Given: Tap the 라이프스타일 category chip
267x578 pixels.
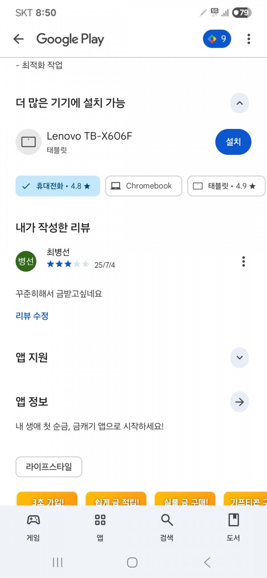Looking at the screenshot, I should (49, 467).
